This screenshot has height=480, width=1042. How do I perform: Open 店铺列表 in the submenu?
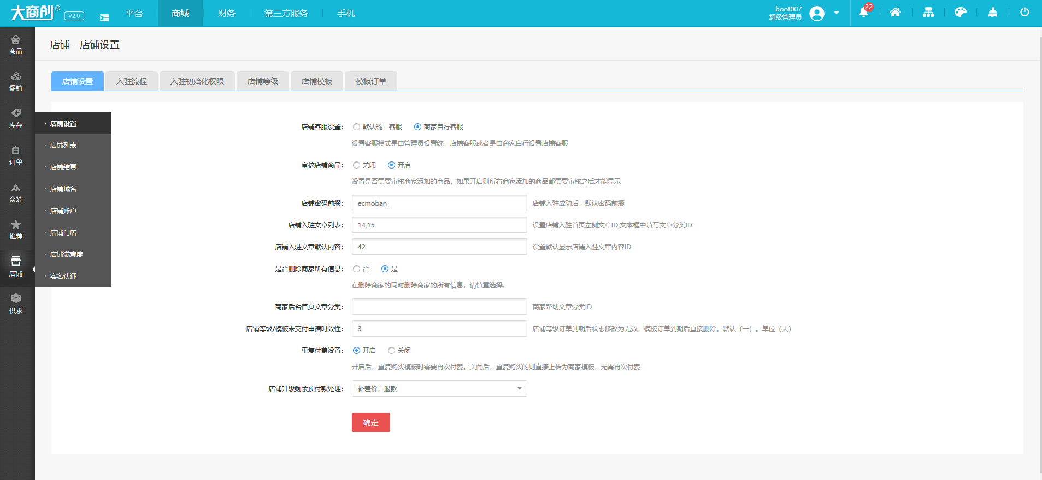click(x=63, y=146)
